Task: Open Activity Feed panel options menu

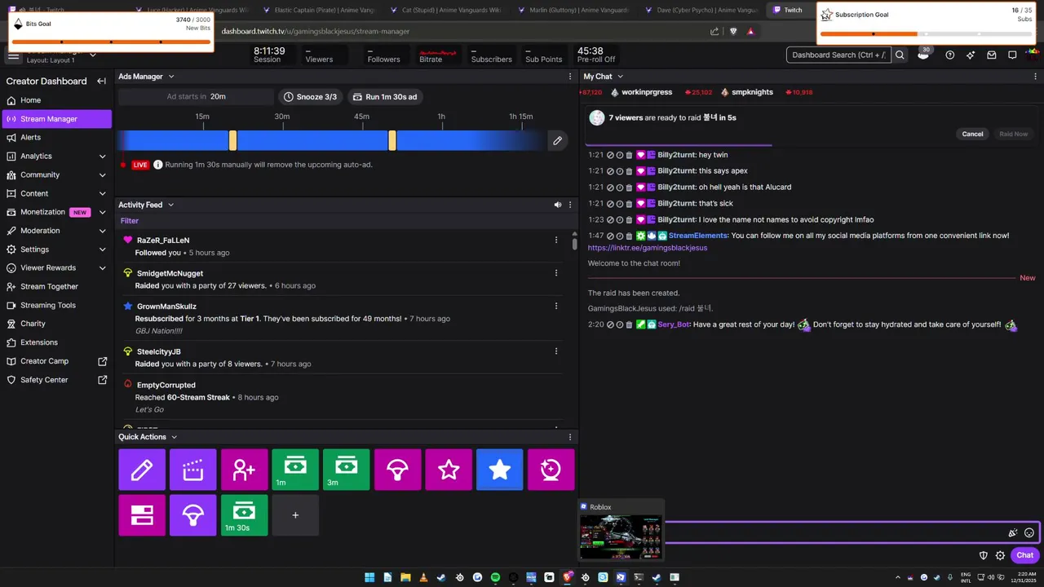Action: click(x=570, y=205)
